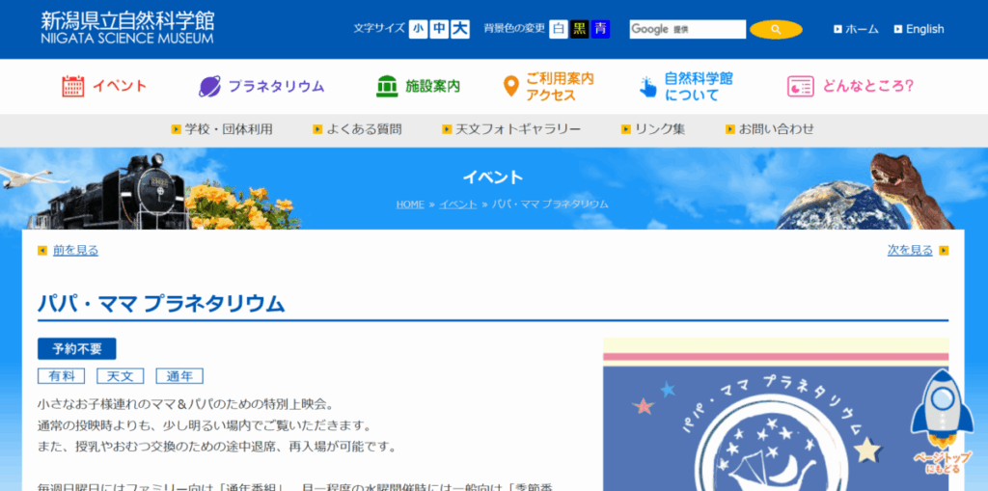Click the orange map pin access icon

(x=511, y=87)
